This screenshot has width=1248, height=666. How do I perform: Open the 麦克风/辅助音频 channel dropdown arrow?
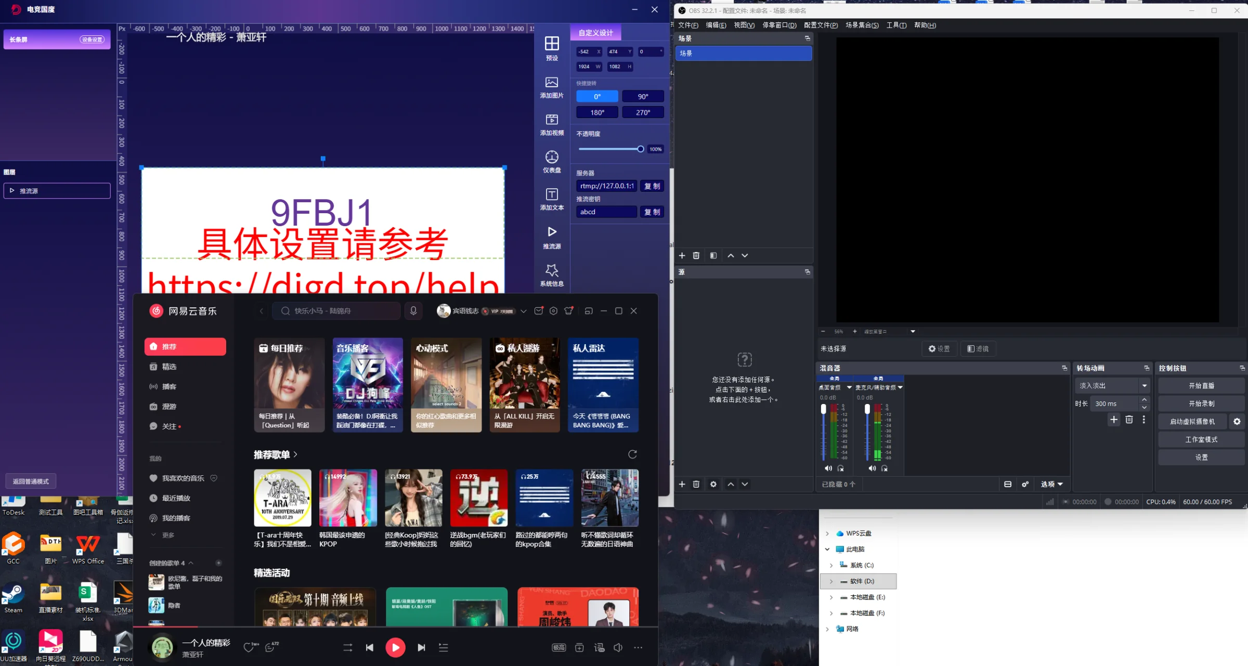[x=900, y=387]
